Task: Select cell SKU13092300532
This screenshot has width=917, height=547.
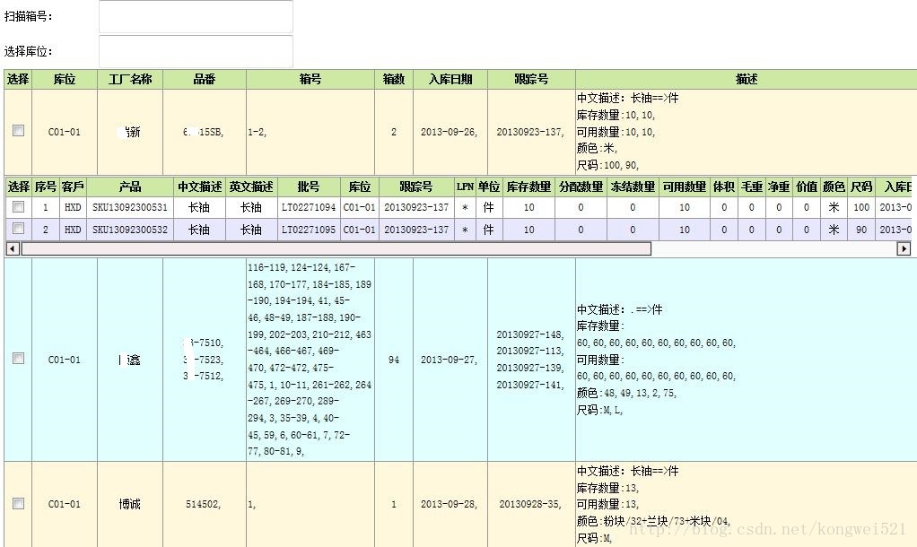Action: [x=130, y=230]
